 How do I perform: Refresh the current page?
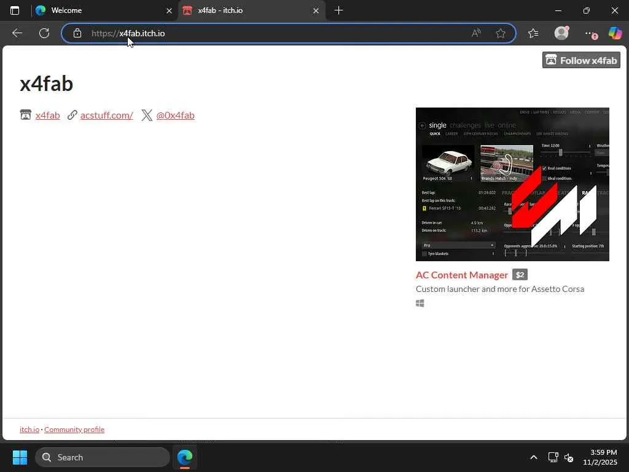[44, 33]
